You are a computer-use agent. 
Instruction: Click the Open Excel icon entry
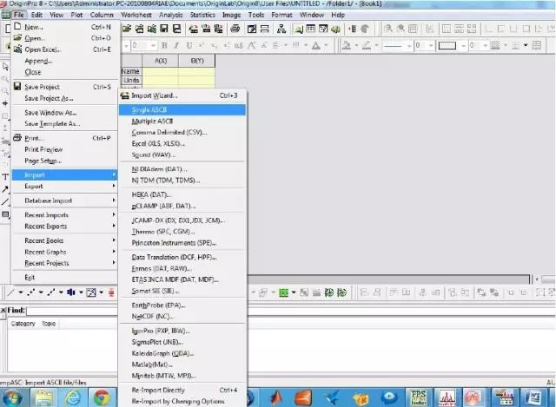pyautogui.click(x=17, y=49)
